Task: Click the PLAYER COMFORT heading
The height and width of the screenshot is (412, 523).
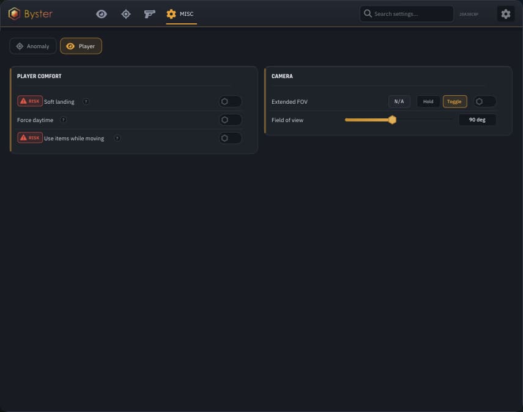Action: click(x=39, y=76)
